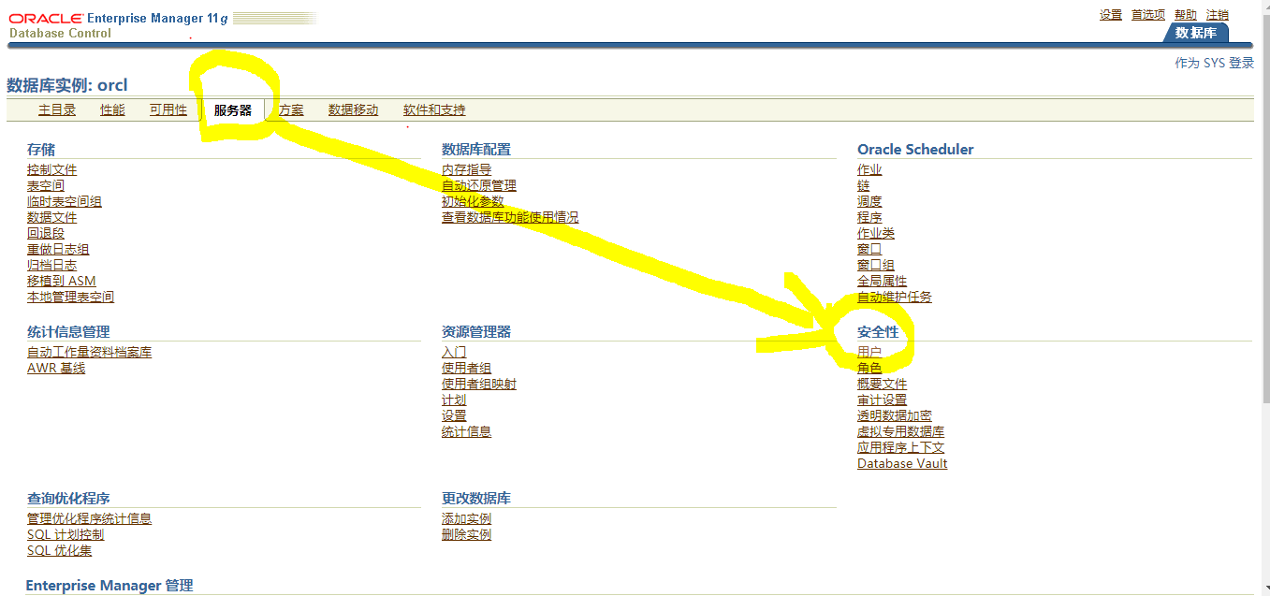Click the 临时表空间组 link
Image resolution: width=1270 pixels, height=596 pixels.
click(x=65, y=201)
